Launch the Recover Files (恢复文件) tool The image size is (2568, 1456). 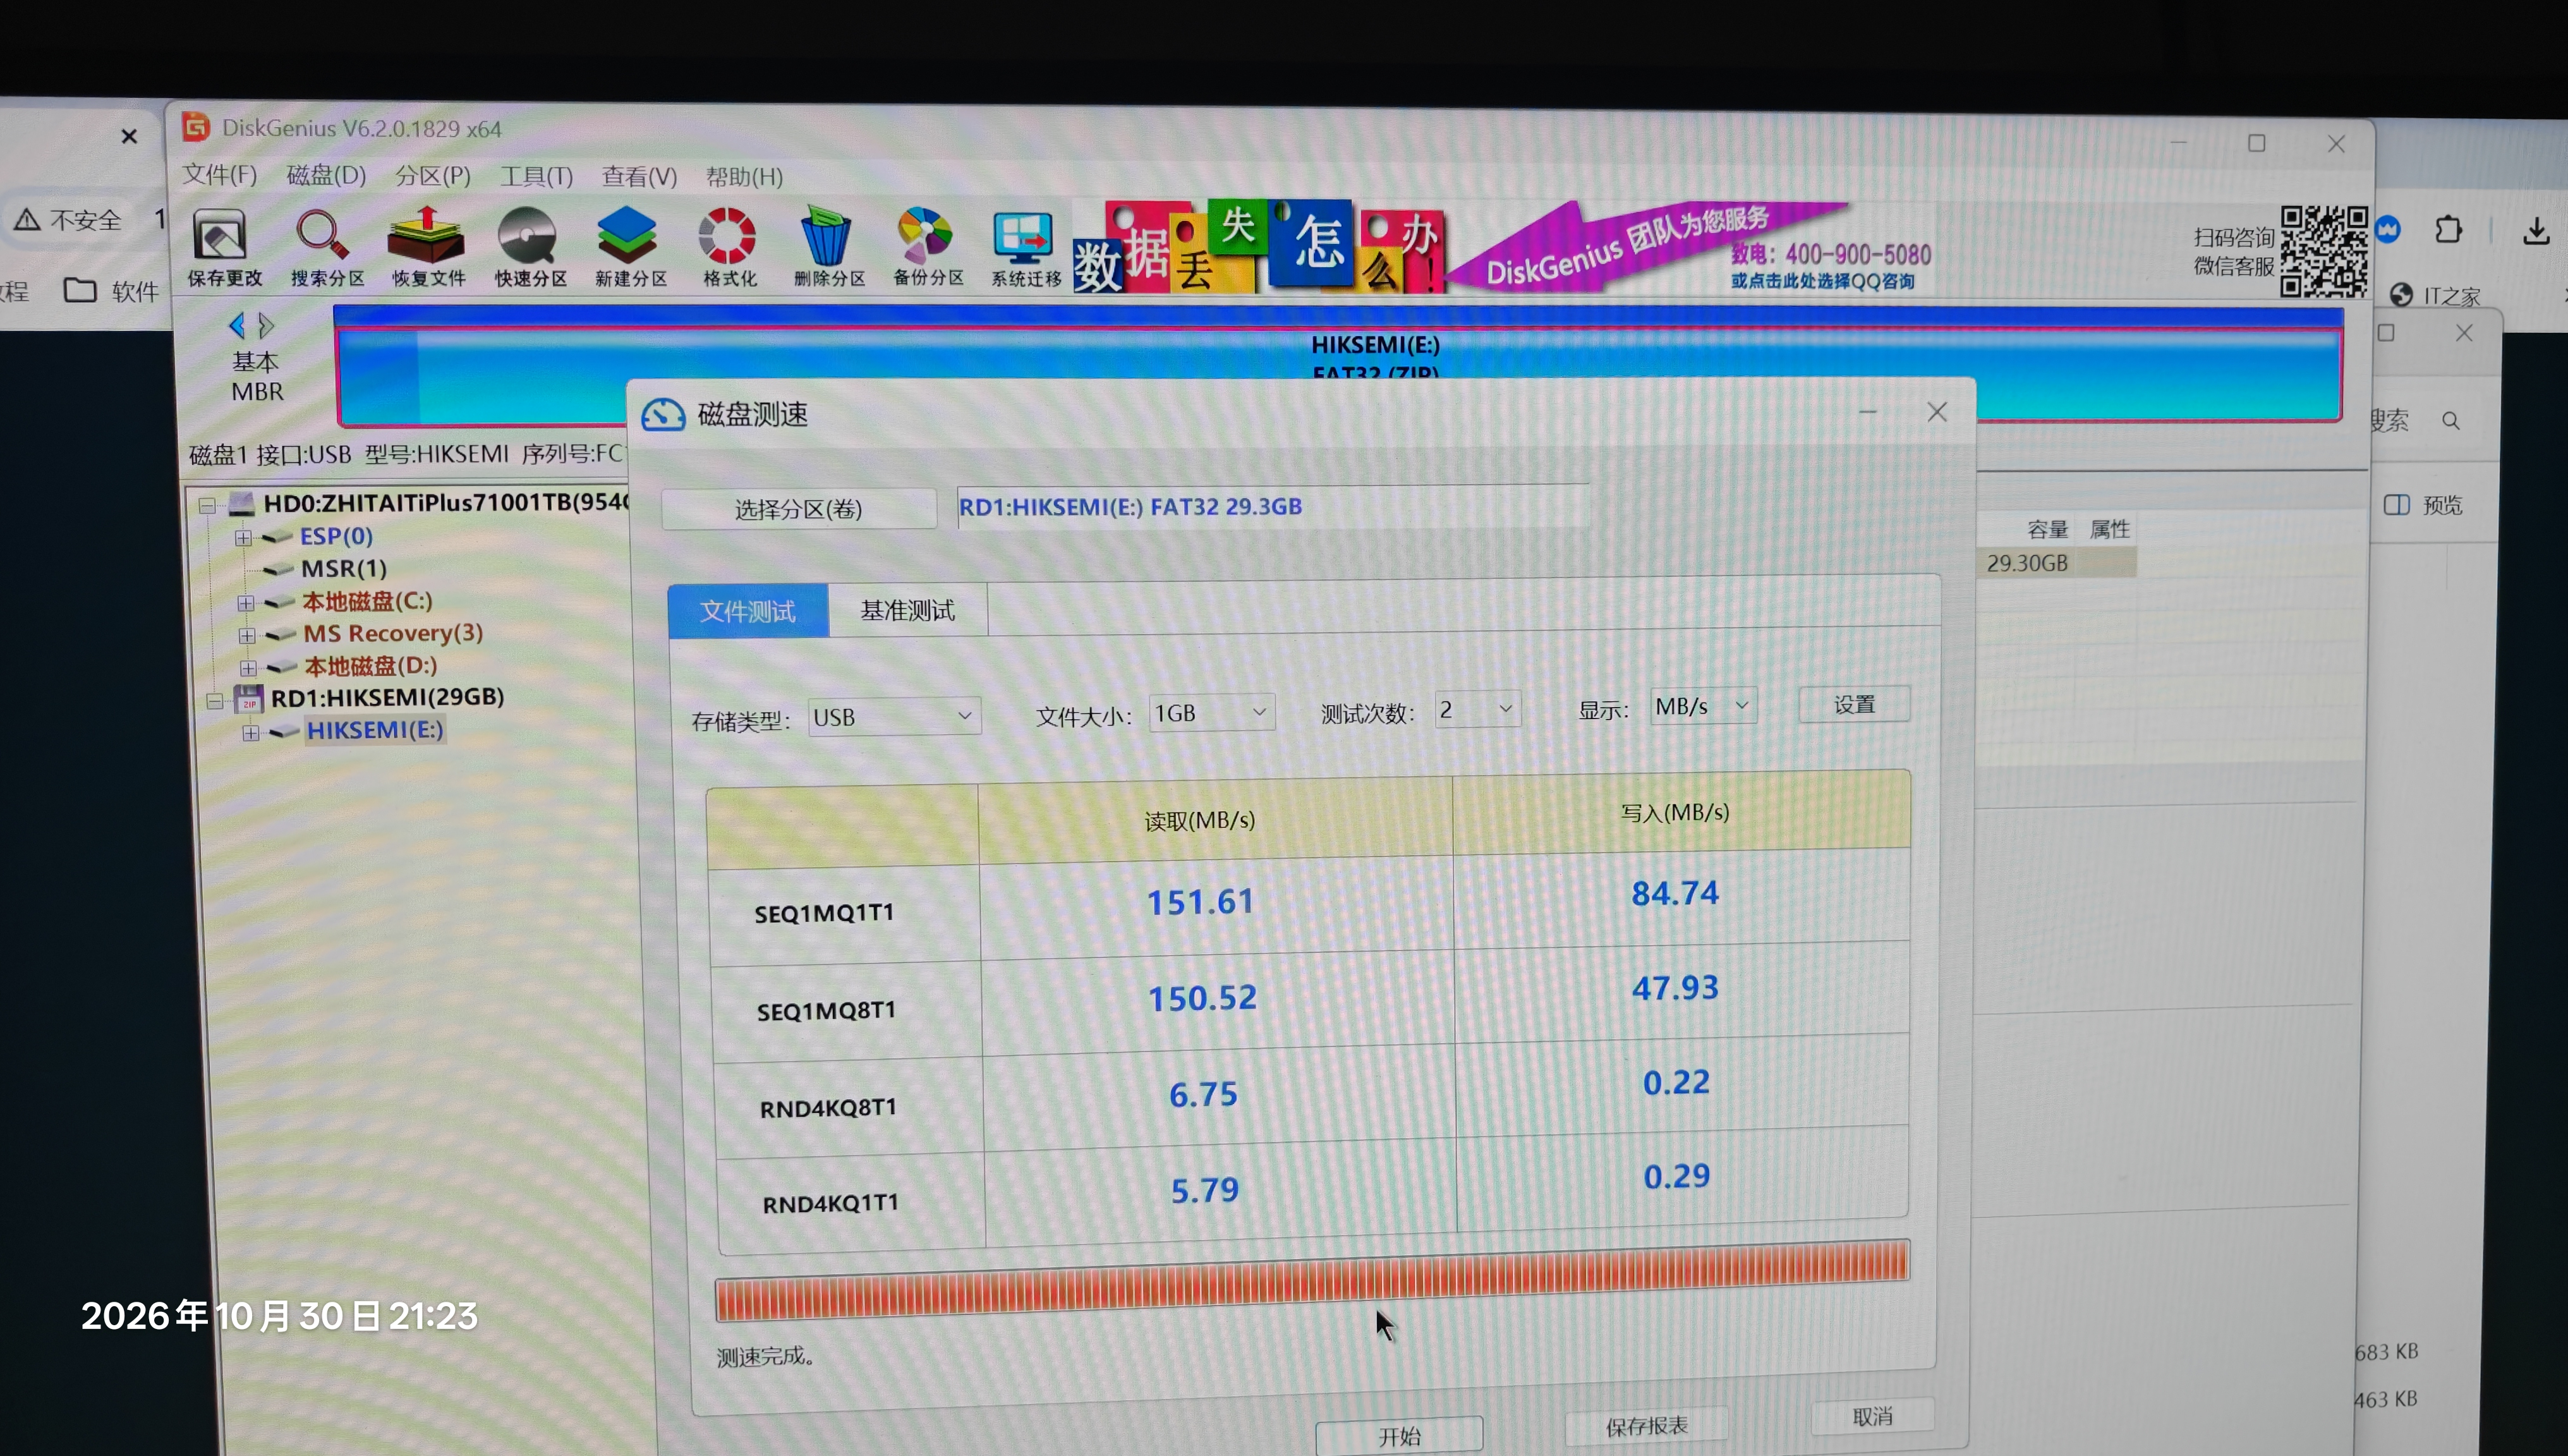[428, 248]
